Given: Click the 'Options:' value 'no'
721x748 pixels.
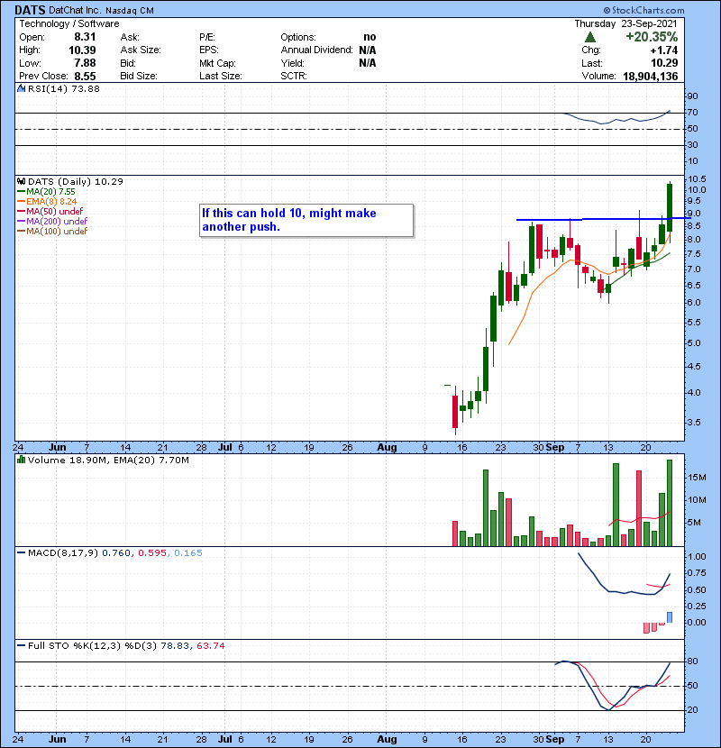Looking at the screenshot, I should tap(370, 37).
